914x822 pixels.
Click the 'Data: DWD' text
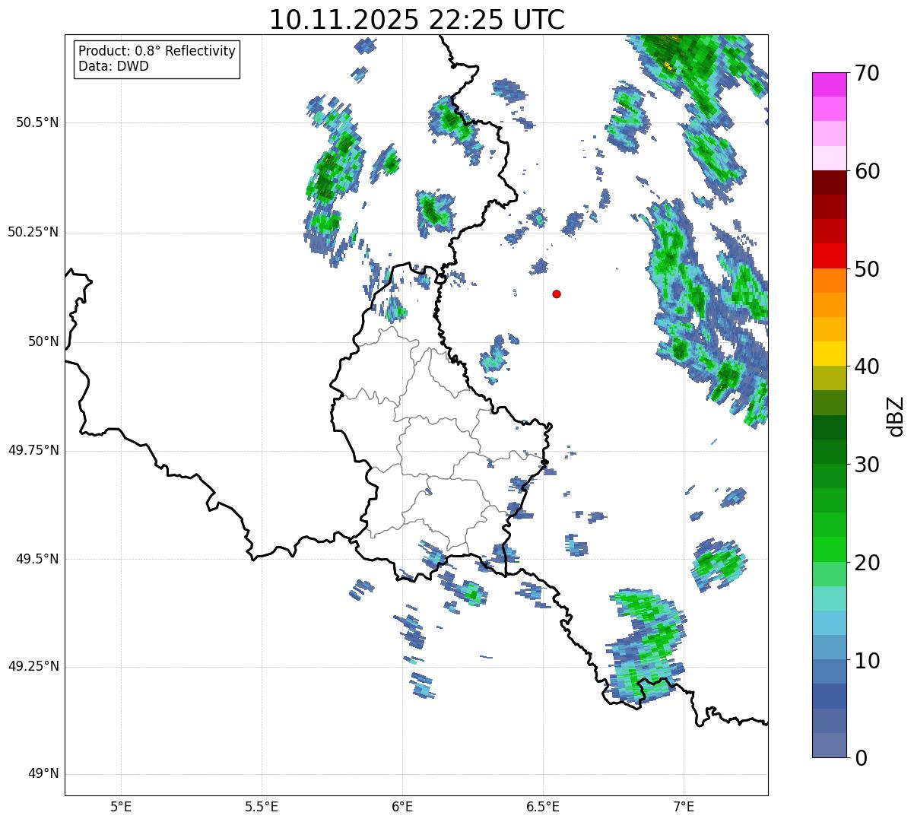point(113,66)
